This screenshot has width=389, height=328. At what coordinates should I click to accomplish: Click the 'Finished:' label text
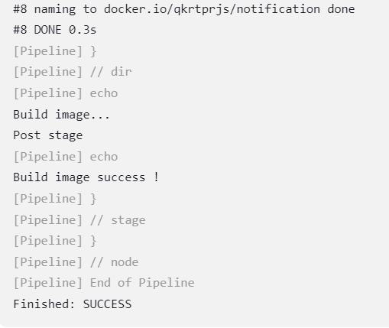(44, 304)
